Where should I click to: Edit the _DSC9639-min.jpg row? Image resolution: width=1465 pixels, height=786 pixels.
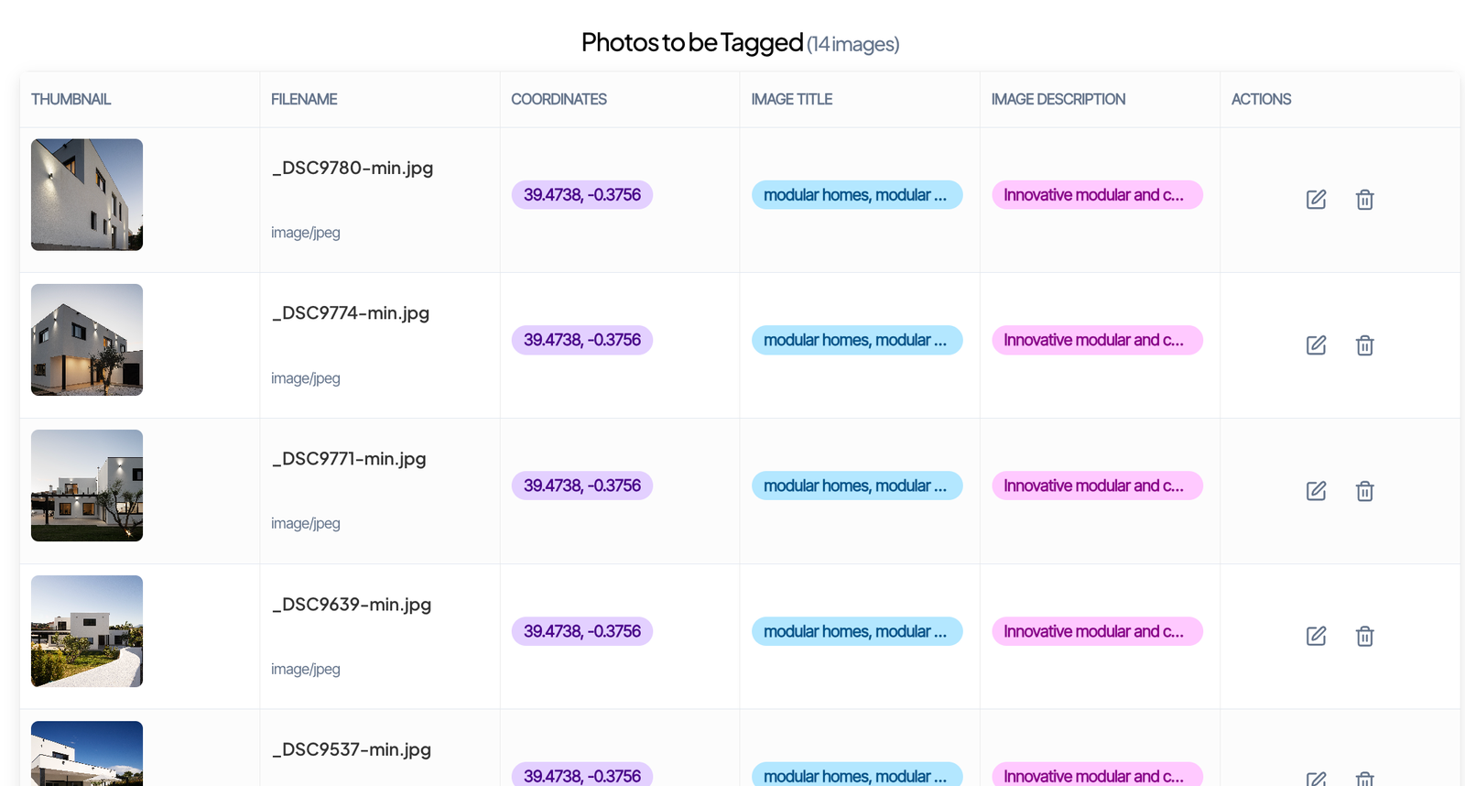click(x=1316, y=636)
